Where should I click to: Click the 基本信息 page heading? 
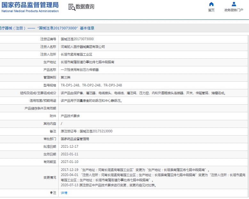pos(87,28)
